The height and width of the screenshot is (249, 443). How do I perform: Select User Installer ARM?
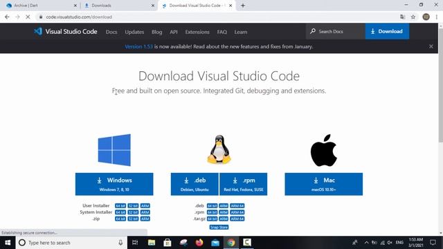point(145,206)
